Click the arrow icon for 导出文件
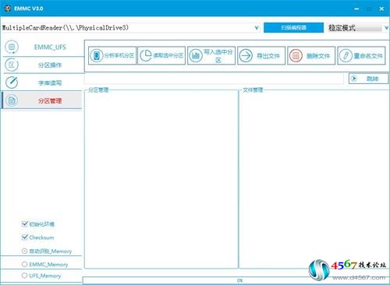The width and height of the screenshot is (390, 285). click(x=246, y=55)
